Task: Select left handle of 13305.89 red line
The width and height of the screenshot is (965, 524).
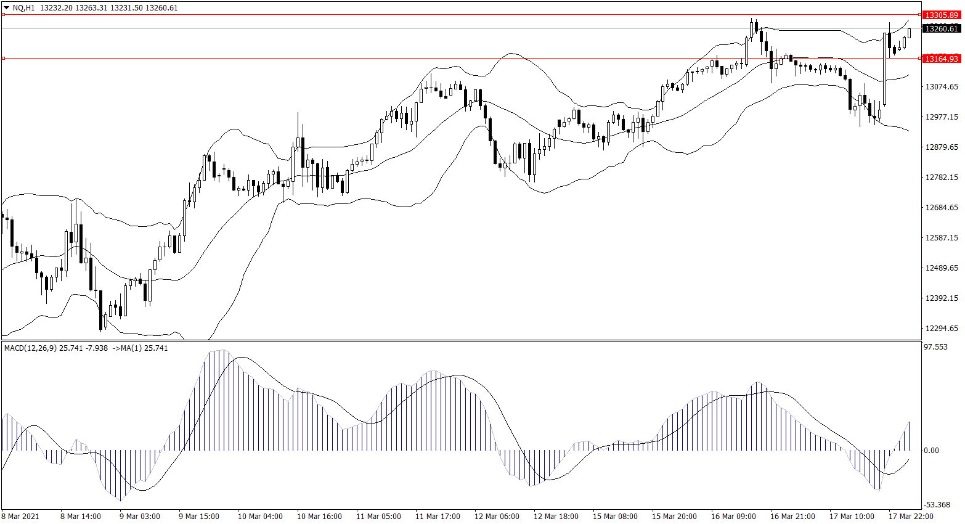Action: [3, 14]
